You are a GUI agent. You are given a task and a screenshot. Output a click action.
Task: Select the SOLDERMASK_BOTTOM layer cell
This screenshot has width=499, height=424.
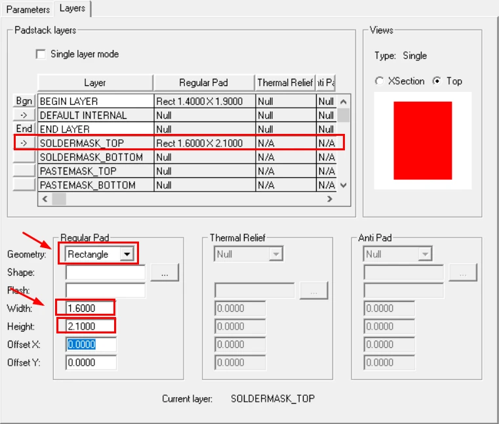[x=96, y=157]
